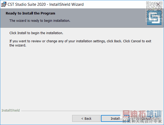Viewport: 164px width, 125px height.
Task: Click the "Click Install to begin" instruction line
Action: point(36,33)
